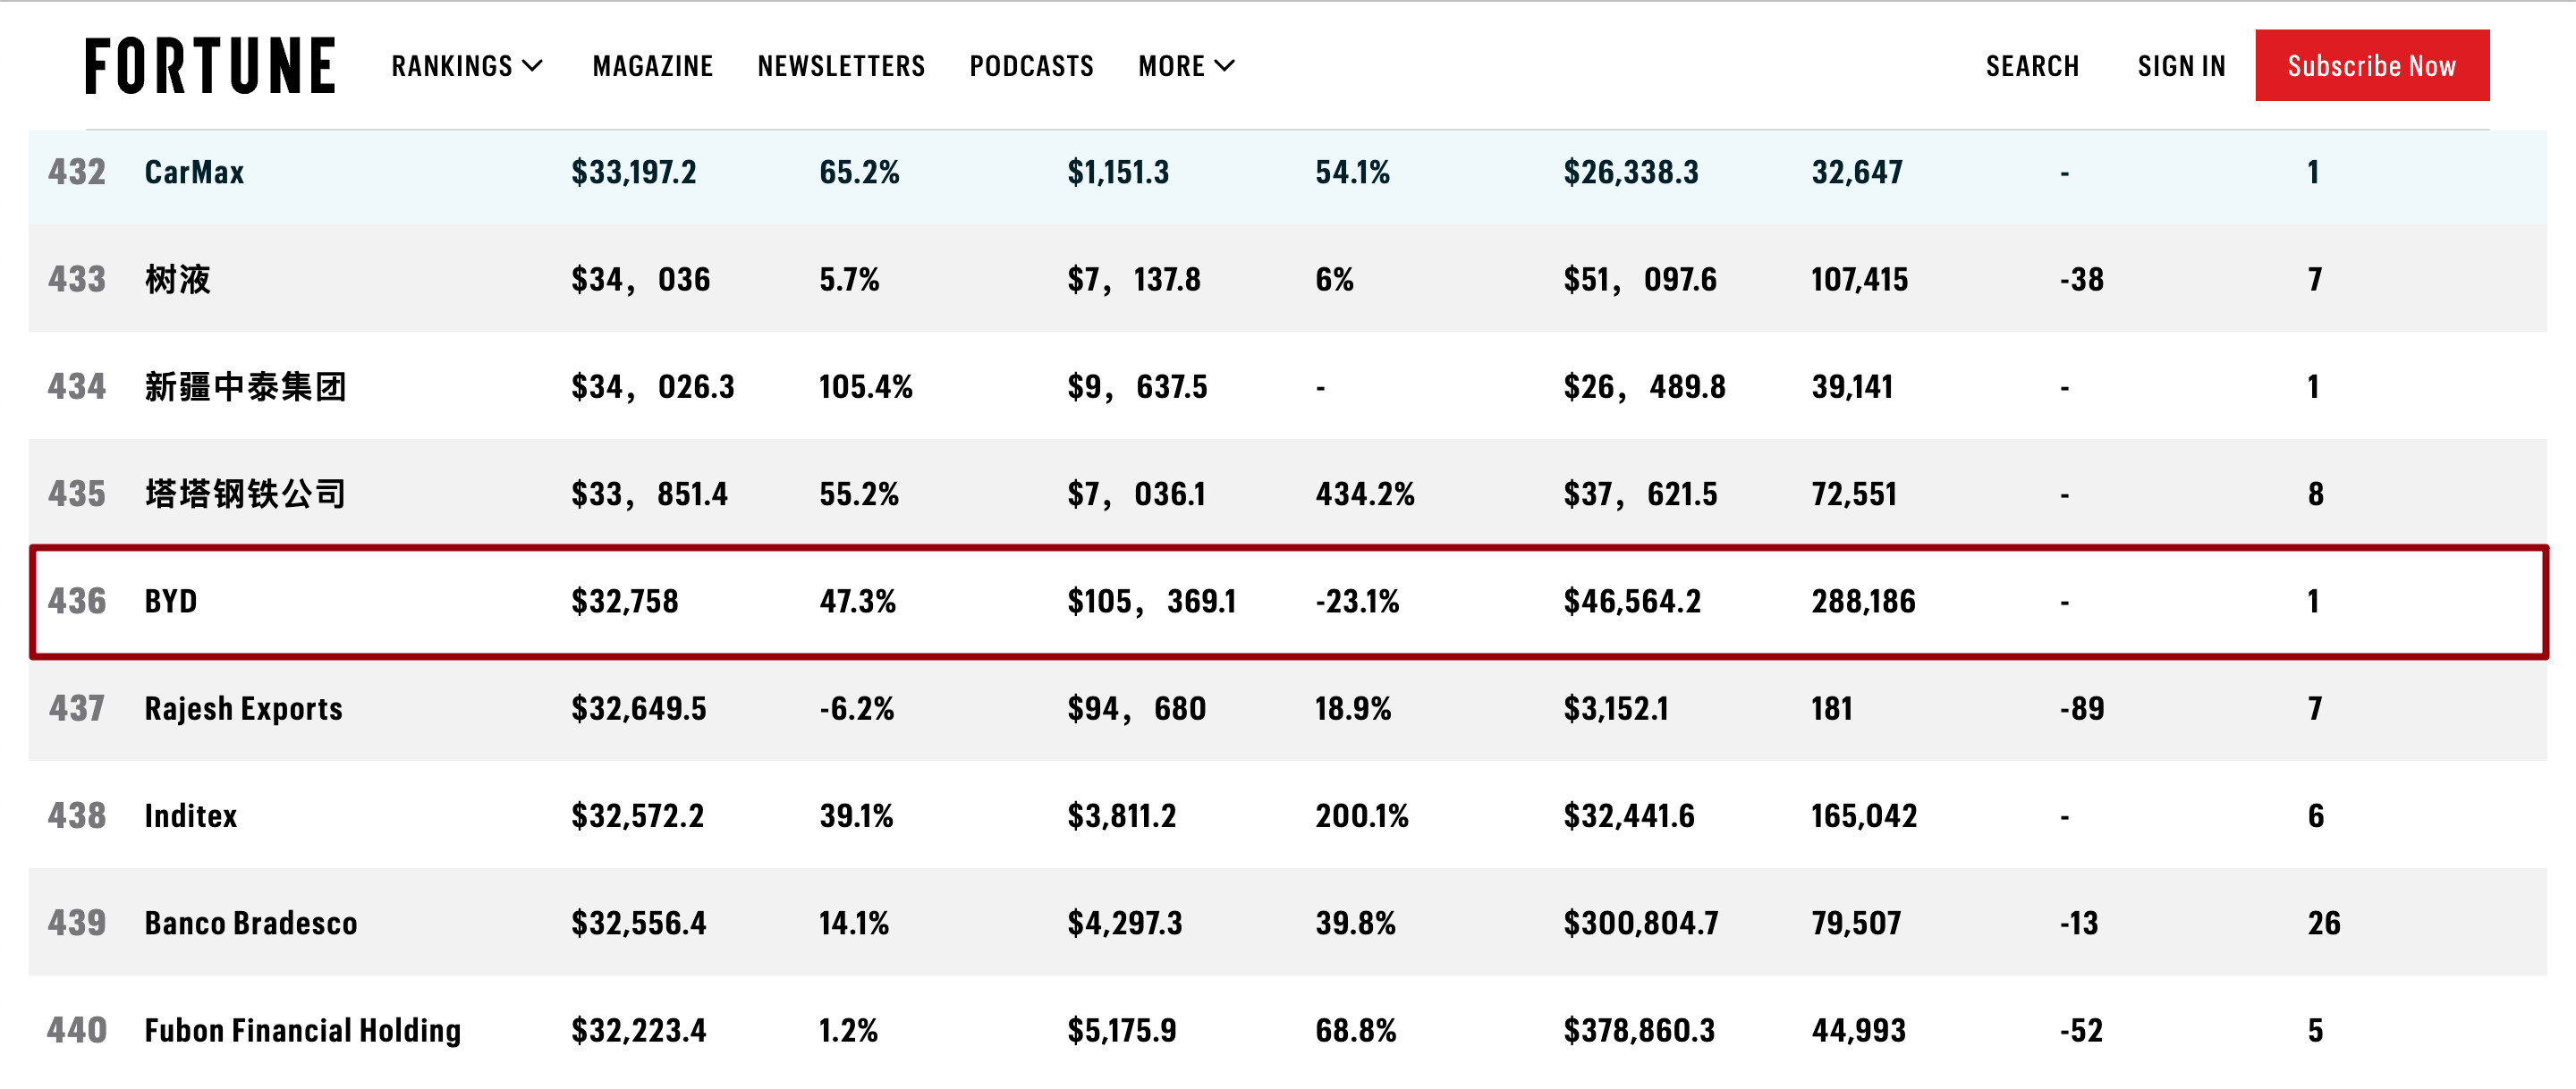Viewport: 2576px width, 1089px height.
Task: Open the CarMax company row
Action: point(1287,172)
